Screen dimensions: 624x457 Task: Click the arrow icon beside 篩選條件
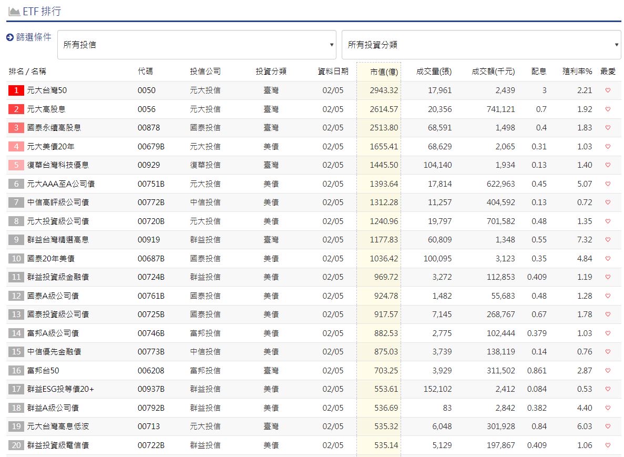coord(10,37)
